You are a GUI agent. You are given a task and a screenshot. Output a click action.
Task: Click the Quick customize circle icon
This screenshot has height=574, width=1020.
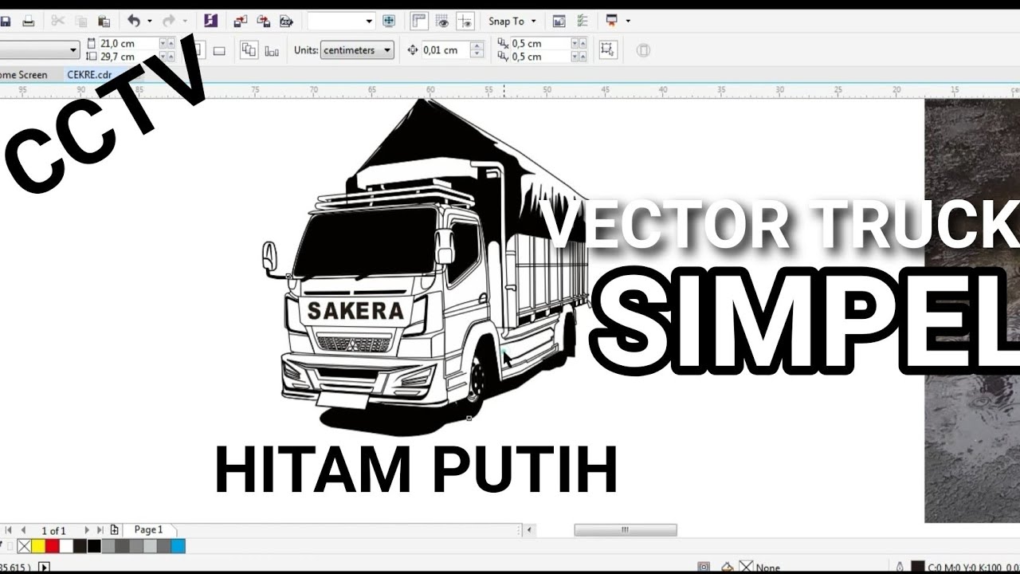(x=644, y=50)
